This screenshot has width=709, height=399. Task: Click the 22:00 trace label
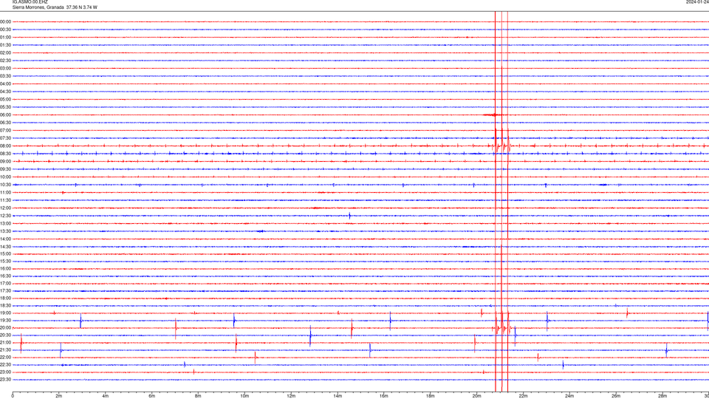click(x=5, y=358)
